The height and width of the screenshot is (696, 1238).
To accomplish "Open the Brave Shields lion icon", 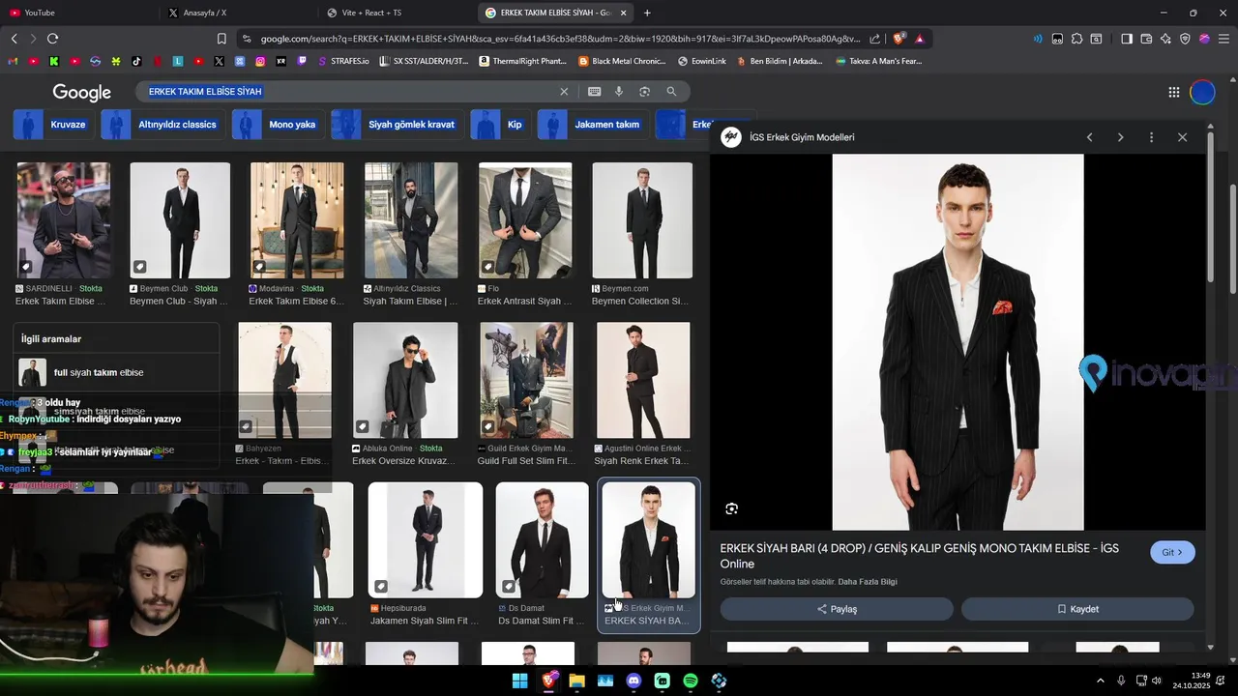I will tap(899, 39).
